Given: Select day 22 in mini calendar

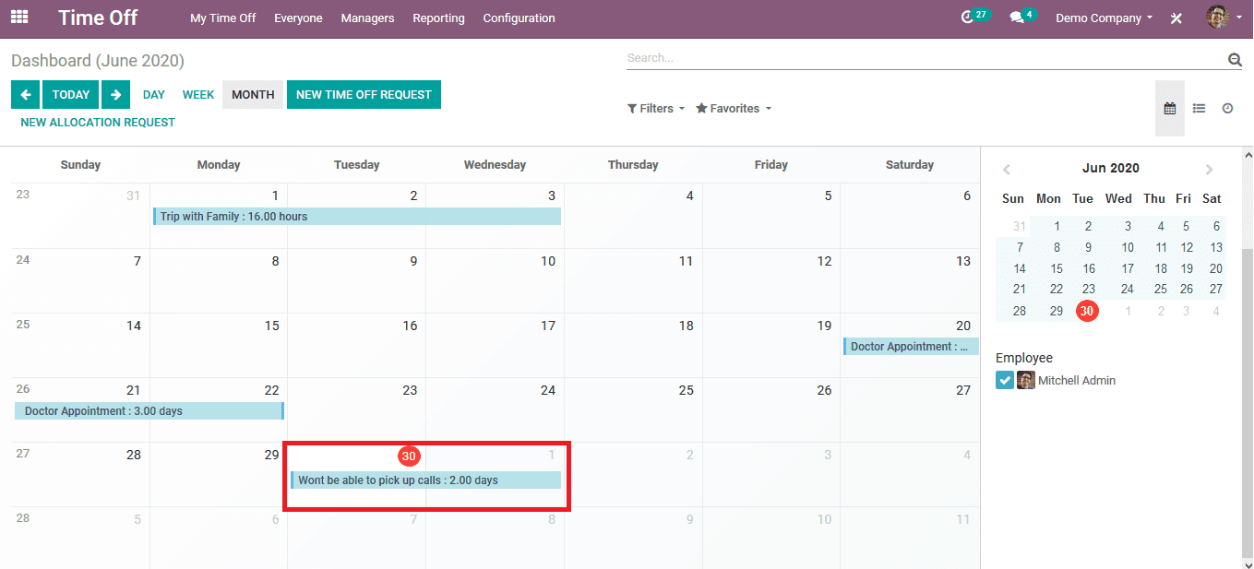Looking at the screenshot, I should pyautogui.click(x=1057, y=289).
